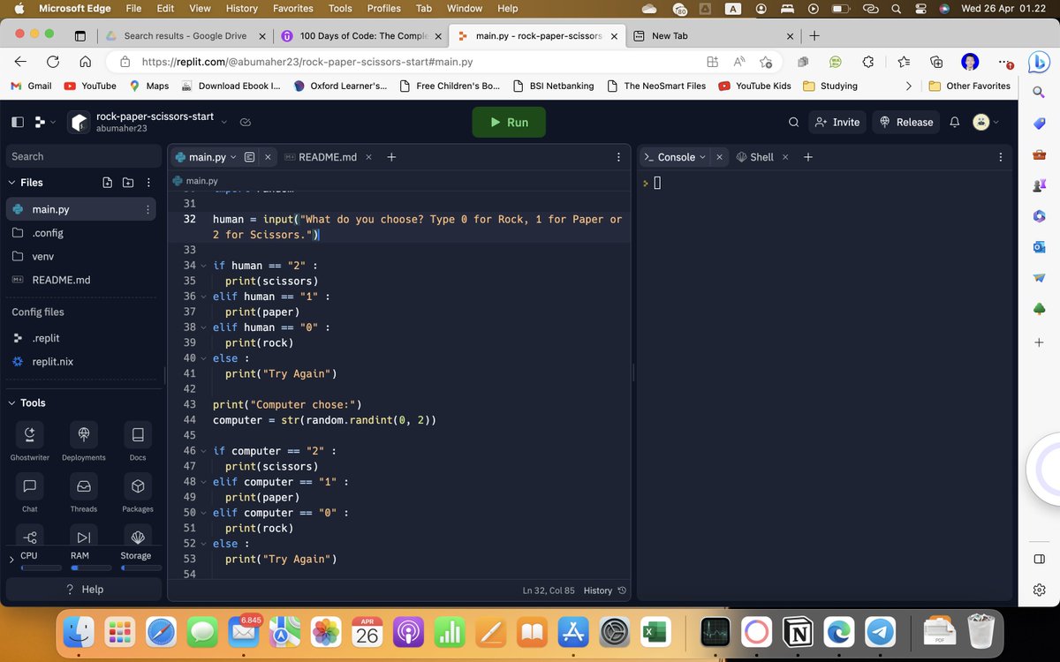Viewport: 1060px width, 662px height.
Task: Open the Chat tool
Action: tap(29, 493)
